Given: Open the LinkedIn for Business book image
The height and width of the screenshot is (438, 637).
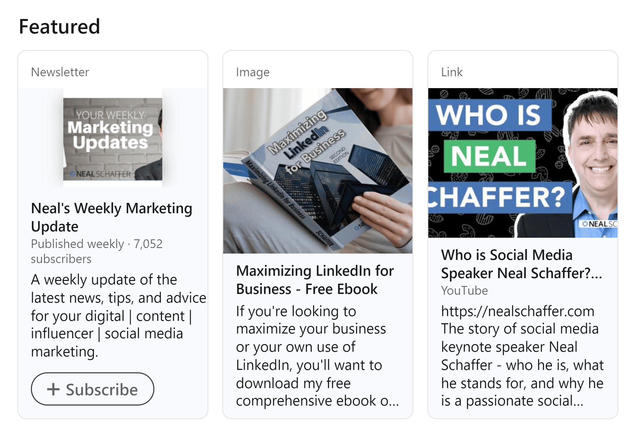Looking at the screenshot, I should [317, 170].
